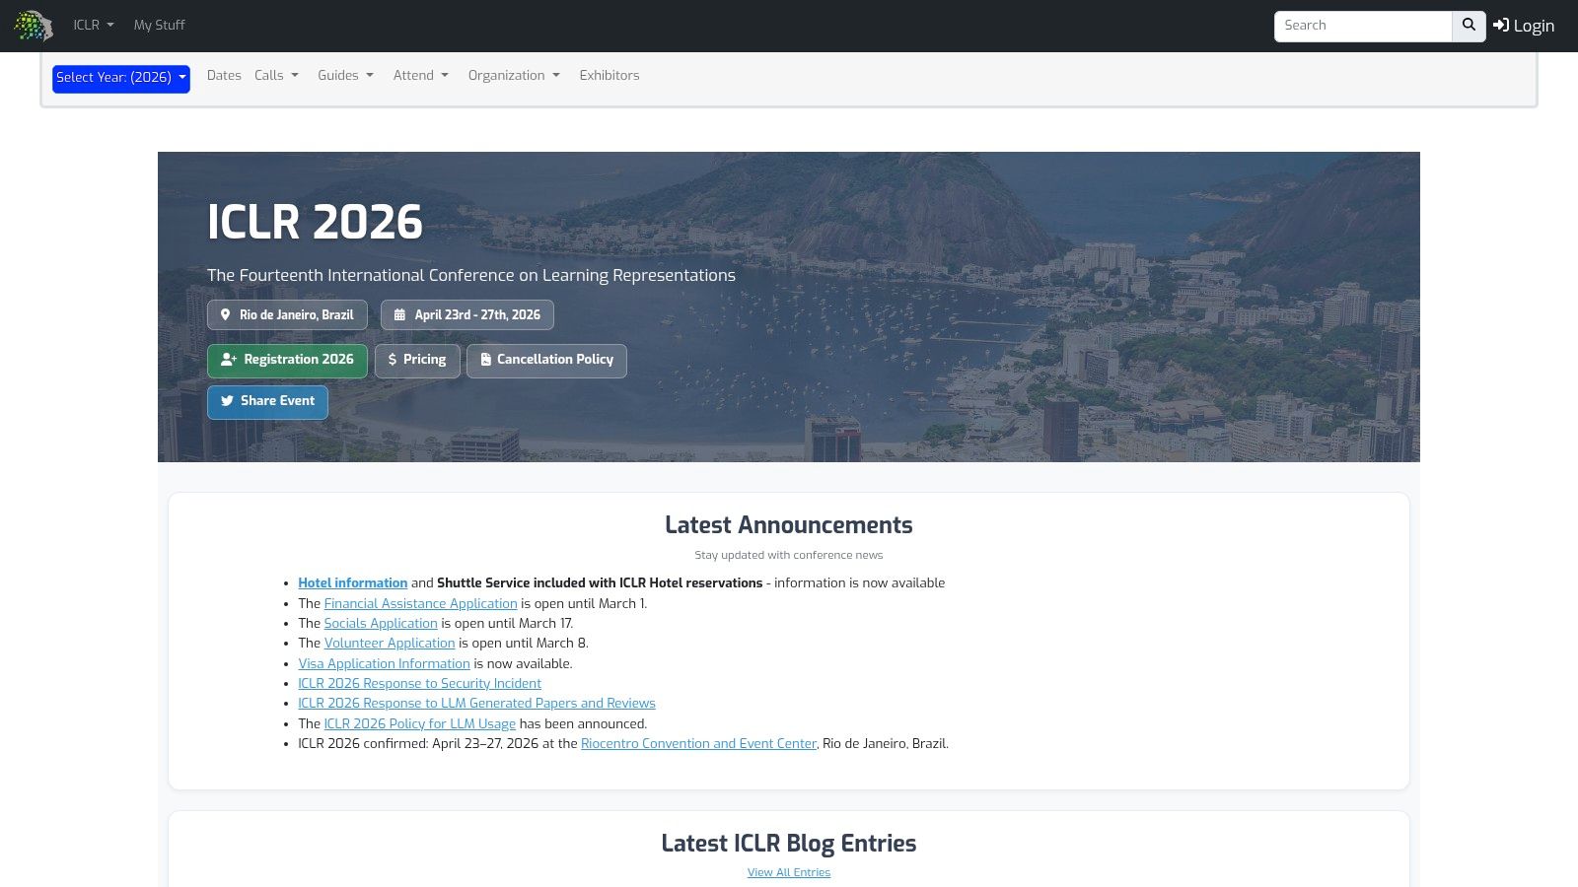Expand the Select Year (2026) dropdown
Image resolution: width=1578 pixels, height=887 pixels.
(121, 78)
